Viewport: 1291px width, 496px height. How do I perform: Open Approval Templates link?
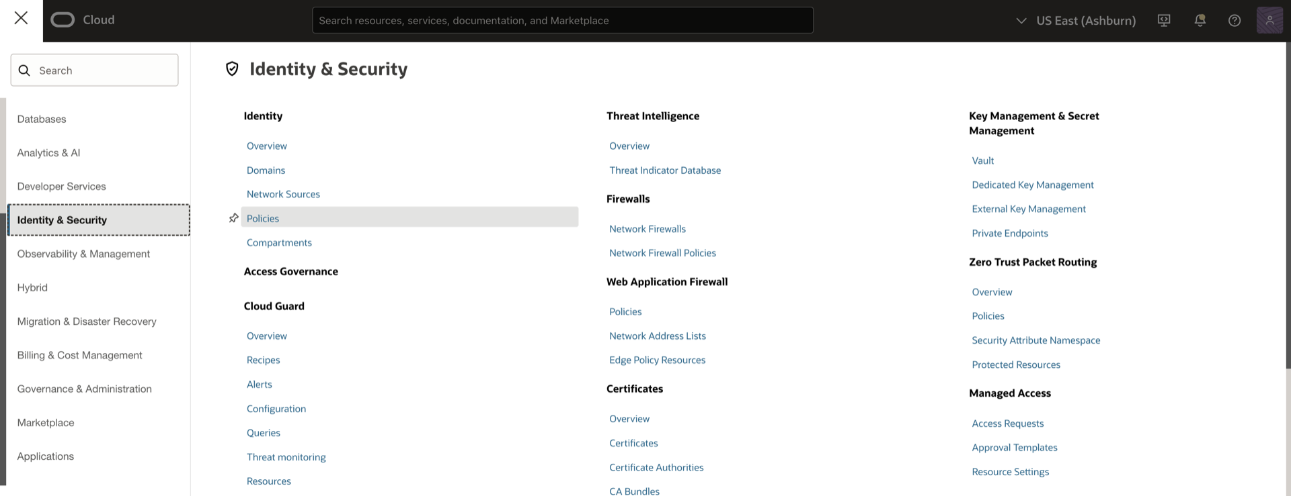click(x=1014, y=448)
